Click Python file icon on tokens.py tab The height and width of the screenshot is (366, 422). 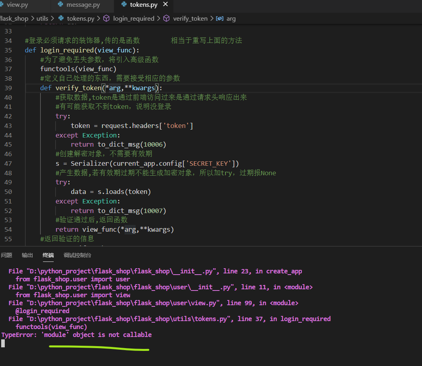[x=124, y=4]
